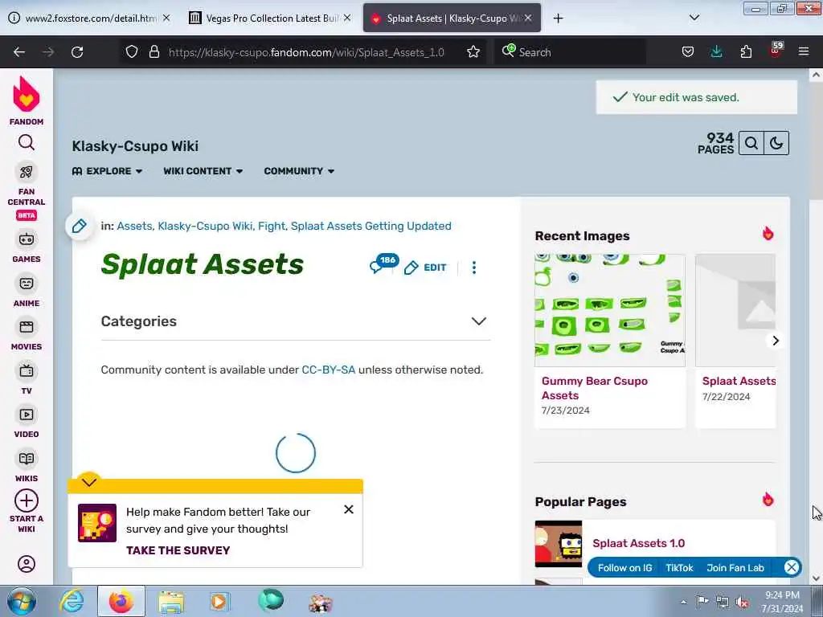Open the CC-BY-SA license link

point(329,370)
